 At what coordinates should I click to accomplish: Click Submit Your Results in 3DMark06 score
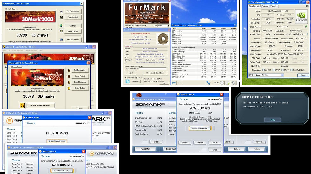tap(200, 128)
